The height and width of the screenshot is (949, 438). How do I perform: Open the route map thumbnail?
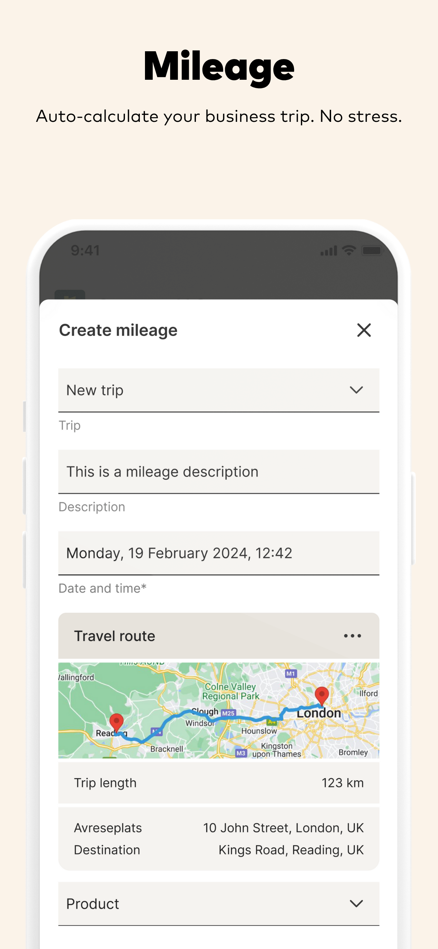[219, 710]
